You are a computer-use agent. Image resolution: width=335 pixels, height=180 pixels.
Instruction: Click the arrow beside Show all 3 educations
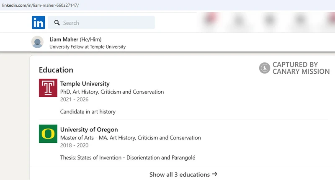214,174
